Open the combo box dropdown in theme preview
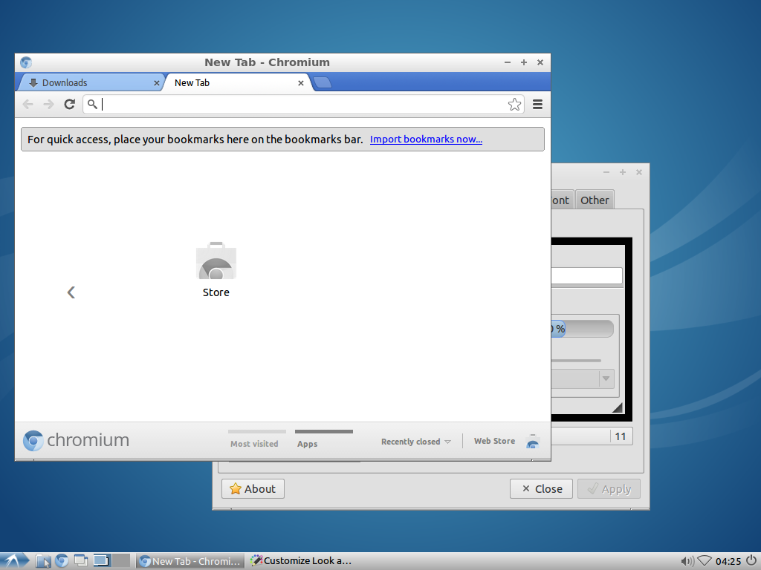Image resolution: width=761 pixels, height=570 pixels. [x=606, y=379]
